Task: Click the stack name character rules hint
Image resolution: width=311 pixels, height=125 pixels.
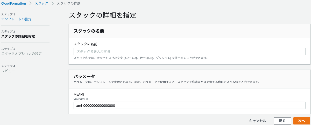Action: click(141, 58)
